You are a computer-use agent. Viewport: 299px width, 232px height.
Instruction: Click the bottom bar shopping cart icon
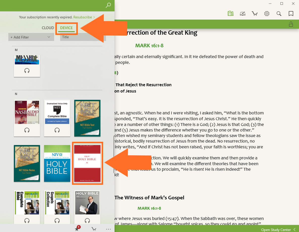94,229
